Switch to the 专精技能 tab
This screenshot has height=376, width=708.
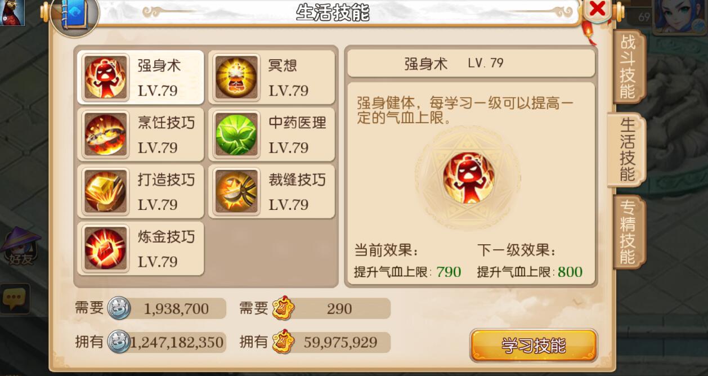tap(628, 232)
